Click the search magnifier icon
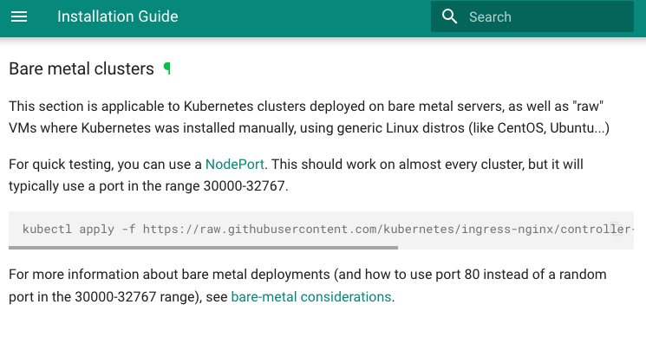Screen dimensions: 646x337 449,16
